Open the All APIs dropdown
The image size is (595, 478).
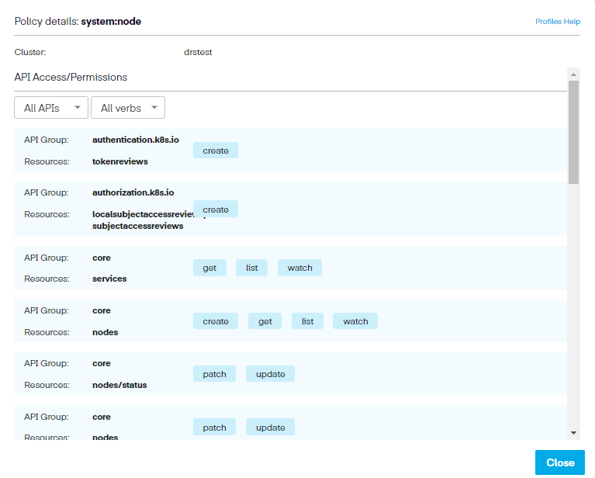[50, 108]
